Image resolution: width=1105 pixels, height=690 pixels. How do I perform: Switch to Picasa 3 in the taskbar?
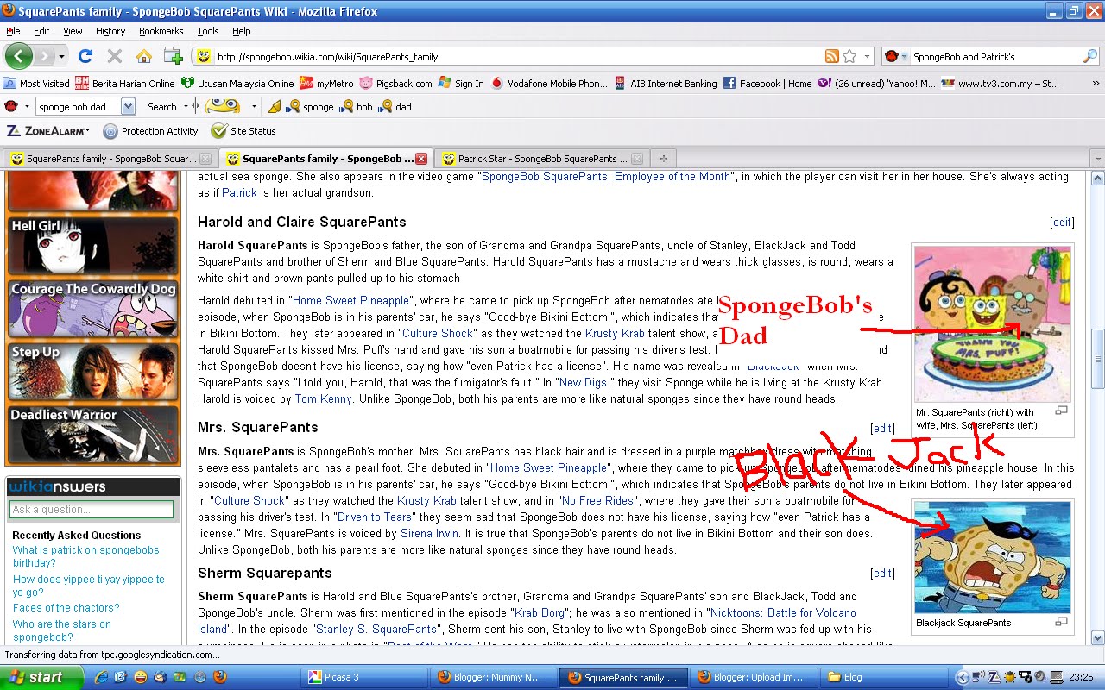point(364,677)
